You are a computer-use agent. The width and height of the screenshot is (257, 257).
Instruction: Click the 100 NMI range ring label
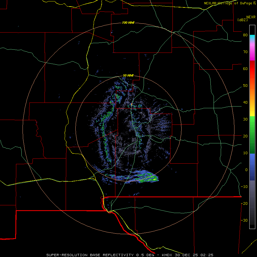click(128, 23)
